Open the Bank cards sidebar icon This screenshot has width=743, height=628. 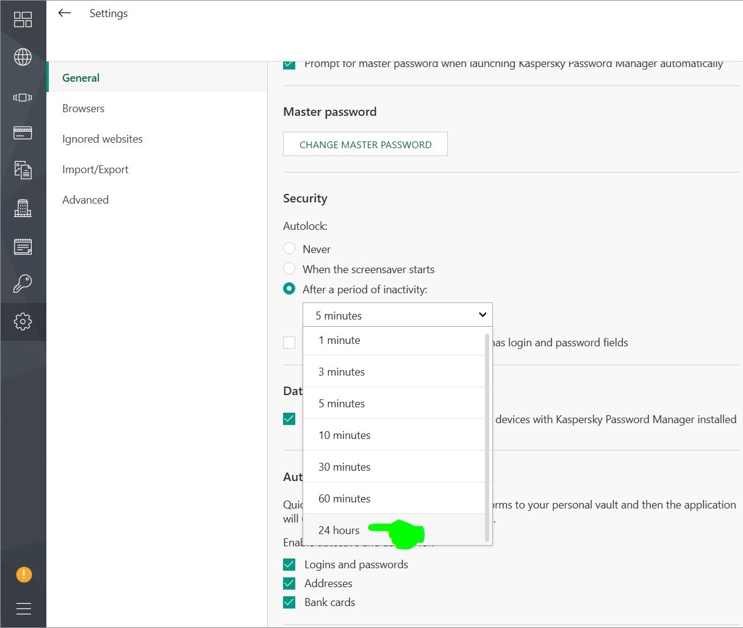pyautogui.click(x=23, y=133)
